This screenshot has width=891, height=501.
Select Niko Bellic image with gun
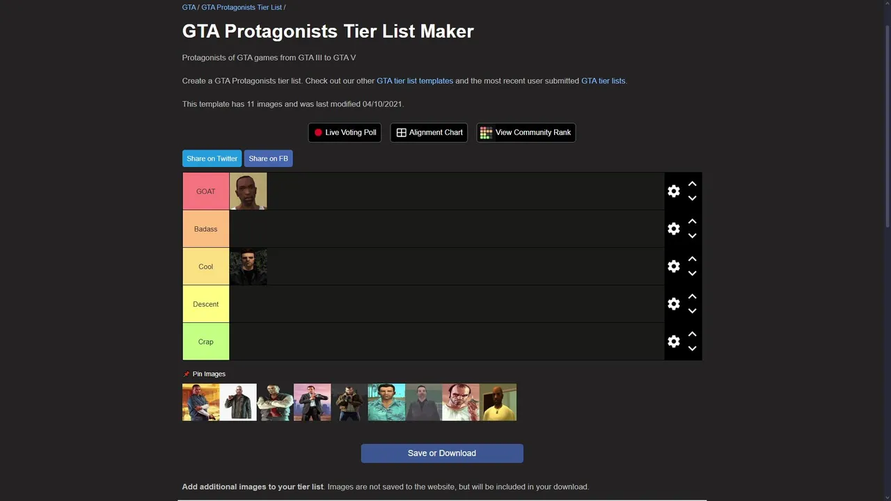pyautogui.click(x=349, y=402)
